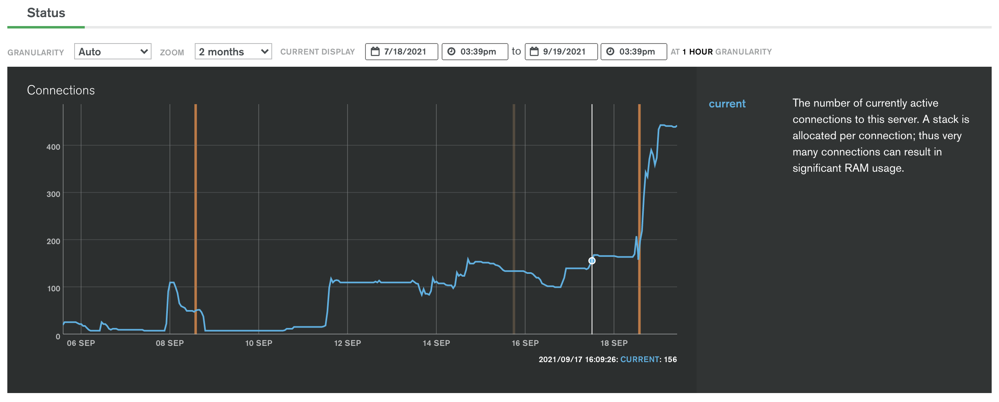The width and height of the screenshot is (999, 402).
Task: Click the peak of the connections line
Action: [x=663, y=125]
